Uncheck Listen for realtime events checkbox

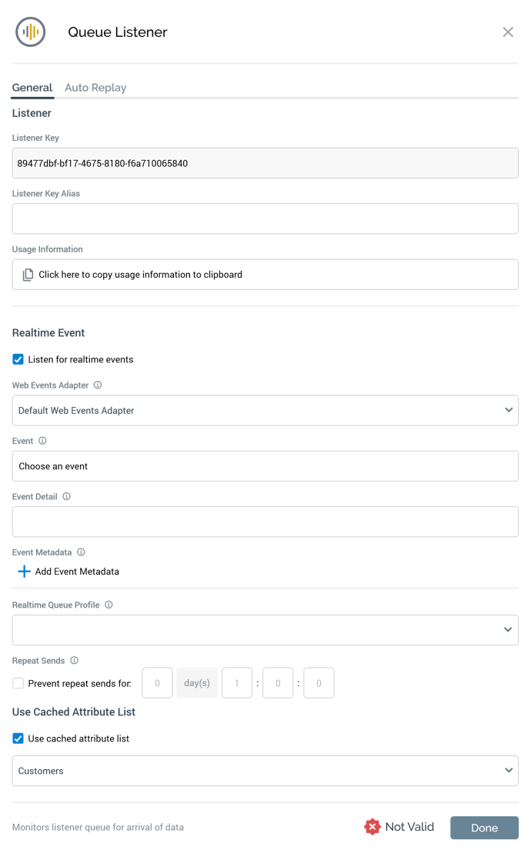pyautogui.click(x=18, y=359)
